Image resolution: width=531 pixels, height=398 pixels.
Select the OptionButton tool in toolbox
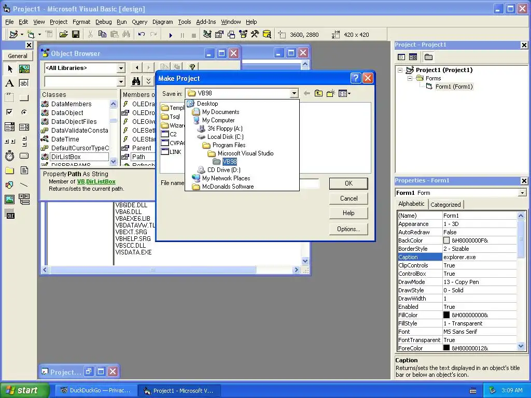24,112
